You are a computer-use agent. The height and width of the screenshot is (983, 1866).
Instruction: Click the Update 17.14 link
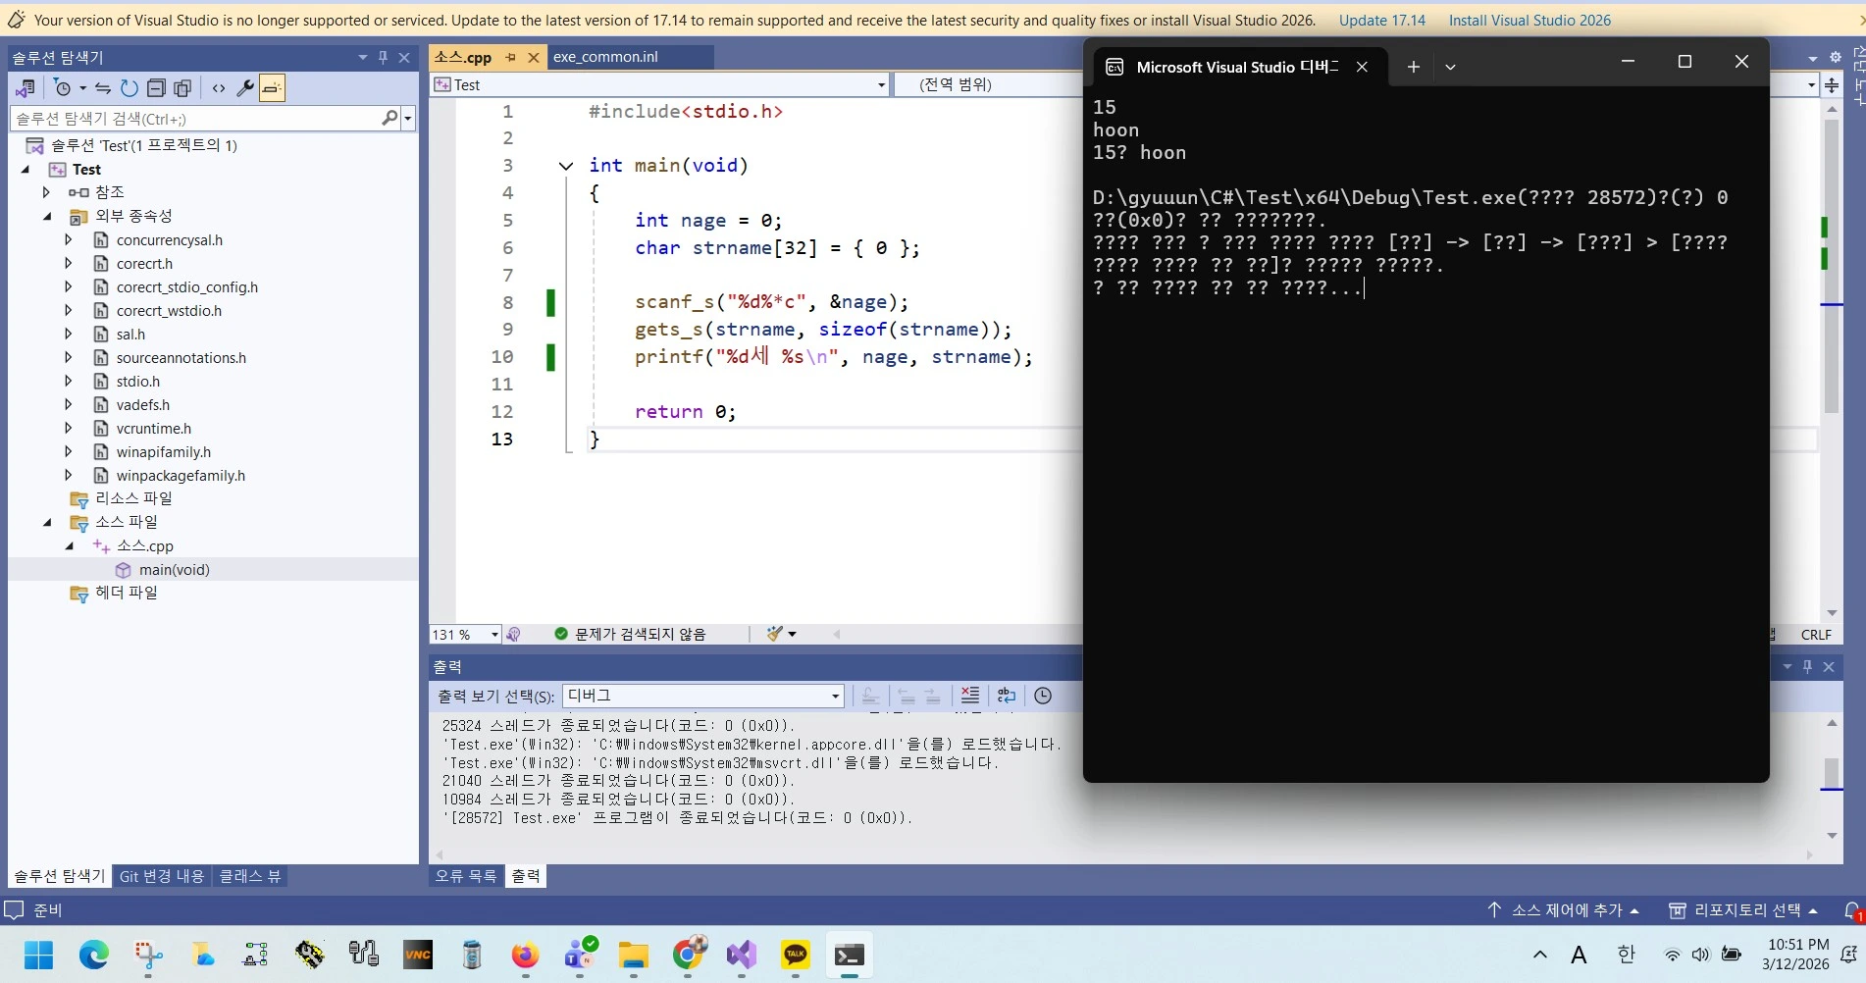pos(1381,20)
